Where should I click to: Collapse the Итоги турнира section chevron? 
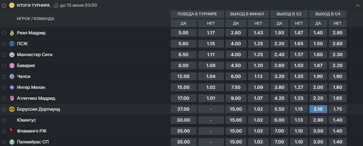(x=357, y=5)
